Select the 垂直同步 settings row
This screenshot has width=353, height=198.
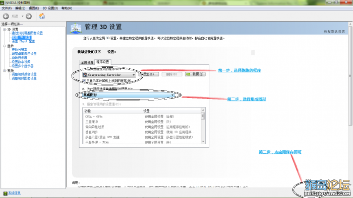click(142, 132)
